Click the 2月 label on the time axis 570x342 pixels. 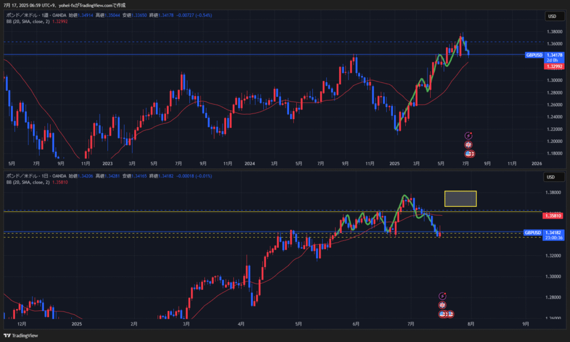[134, 324]
